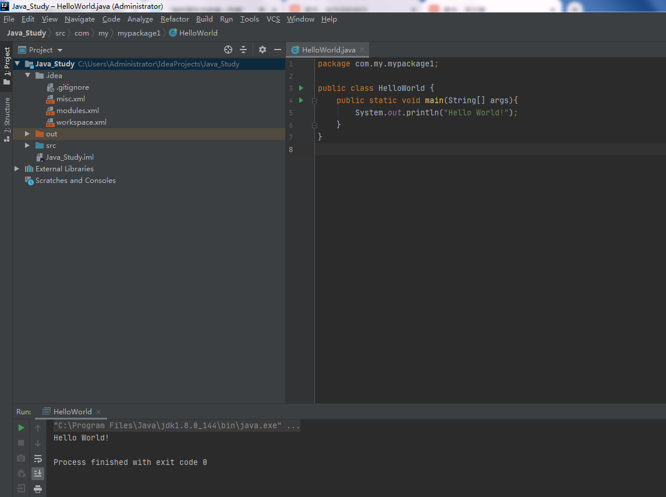Click the run gutter arrow on line 4
Screen dimensions: 666x497
tap(301, 100)
